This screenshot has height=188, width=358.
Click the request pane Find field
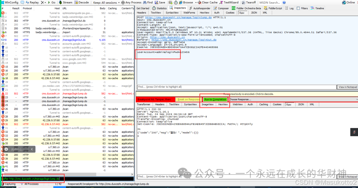click(237, 87)
